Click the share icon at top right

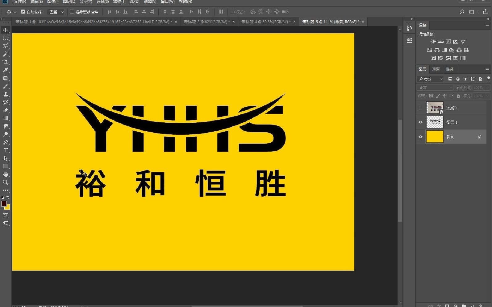pyautogui.click(x=486, y=12)
